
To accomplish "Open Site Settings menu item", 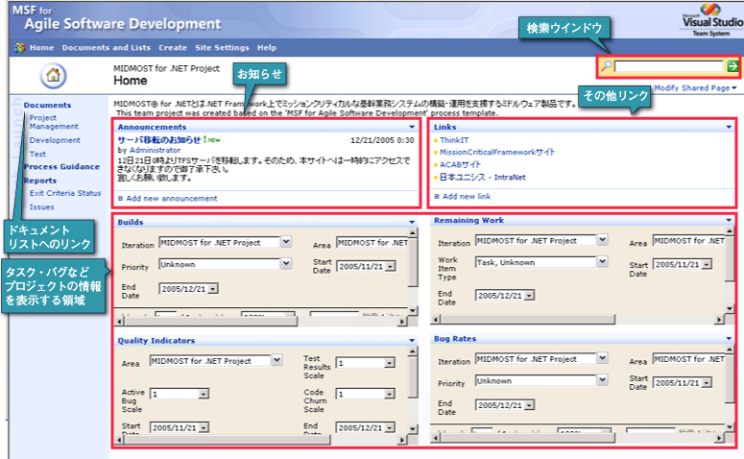I will click(x=222, y=47).
